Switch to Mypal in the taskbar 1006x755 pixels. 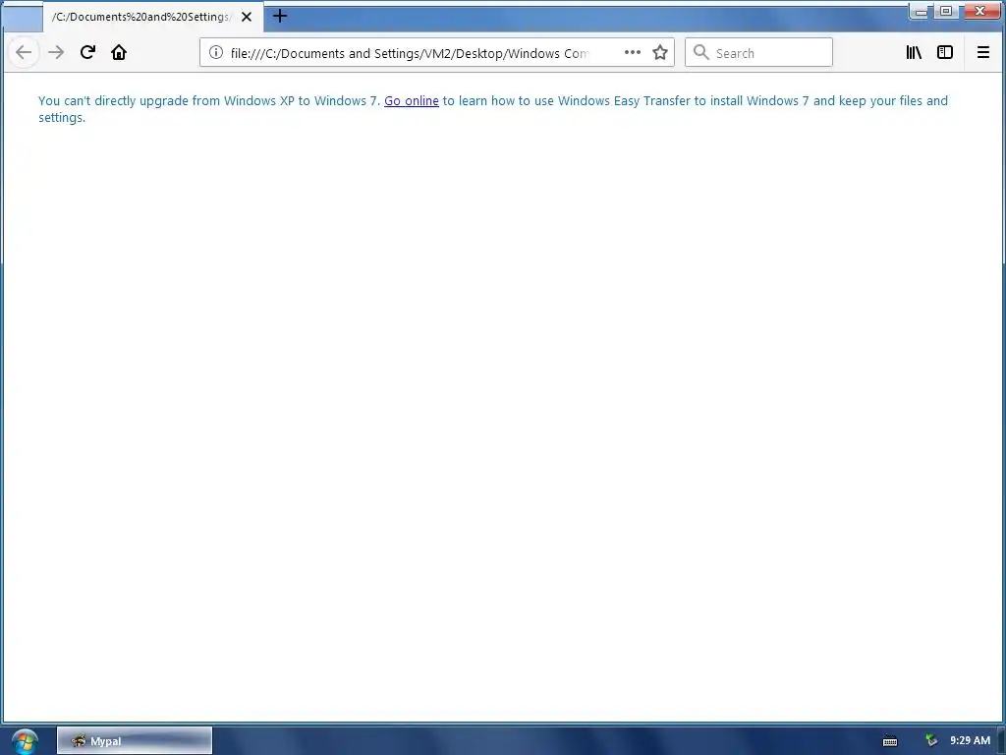[x=135, y=741]
